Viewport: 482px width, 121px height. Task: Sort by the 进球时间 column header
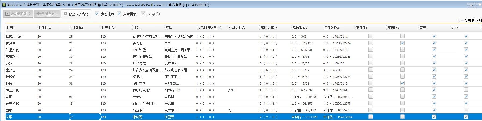click(x=77, y=28)
